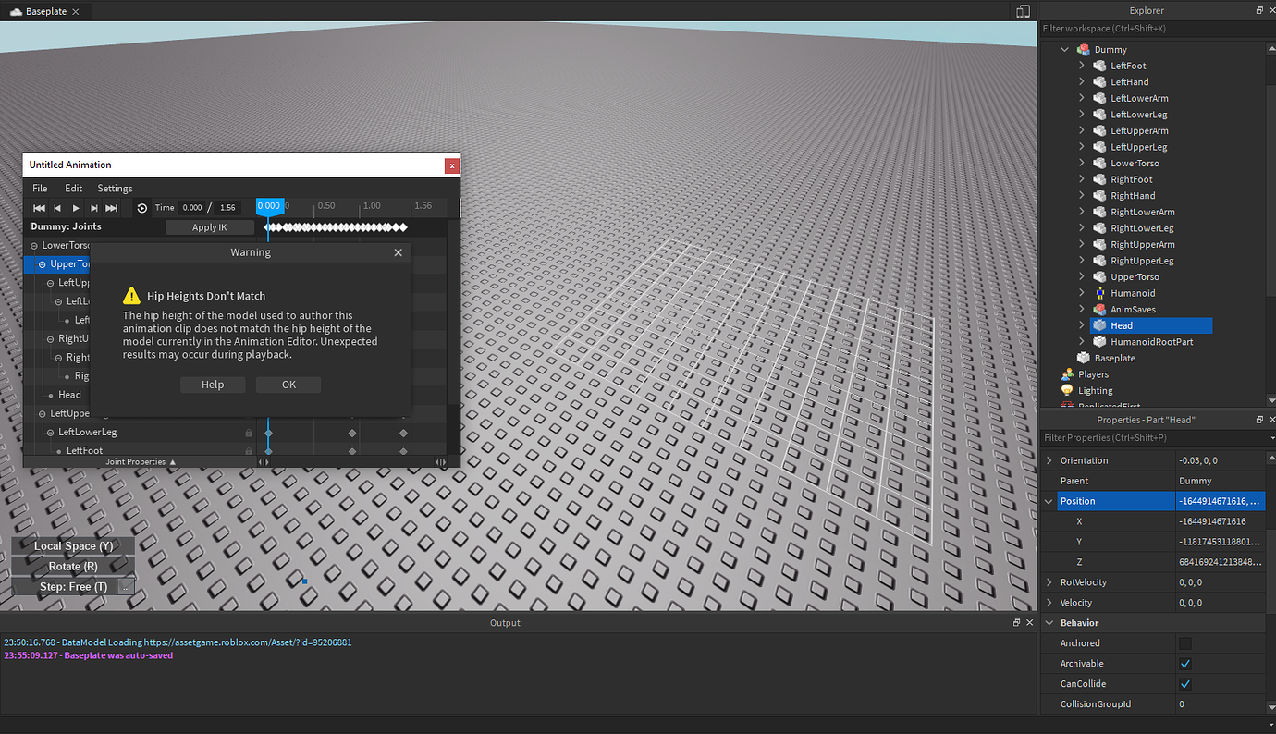Click the Apply IK button
1276x734 pixels.
(x=209, y=227)
